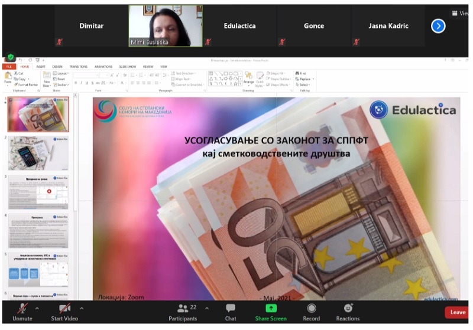The image size is (473, 330).
Task: Click Align Text in Paragraph group
Action: coord(180,79)
